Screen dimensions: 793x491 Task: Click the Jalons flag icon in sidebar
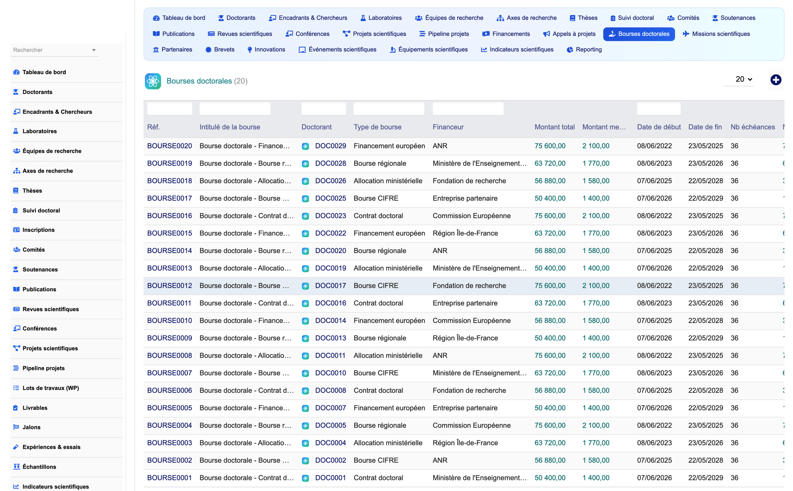pos(16,427)
